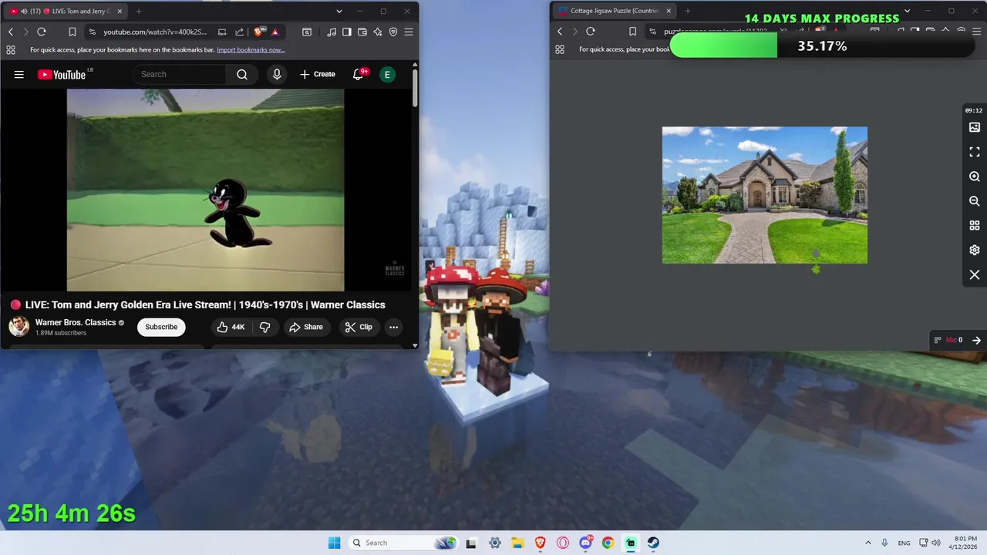Image resolution: width=987 pixels, height=555 pixels.
Task: Arrange puzzle pieces with grid icon
Action: tap(975, 226)
